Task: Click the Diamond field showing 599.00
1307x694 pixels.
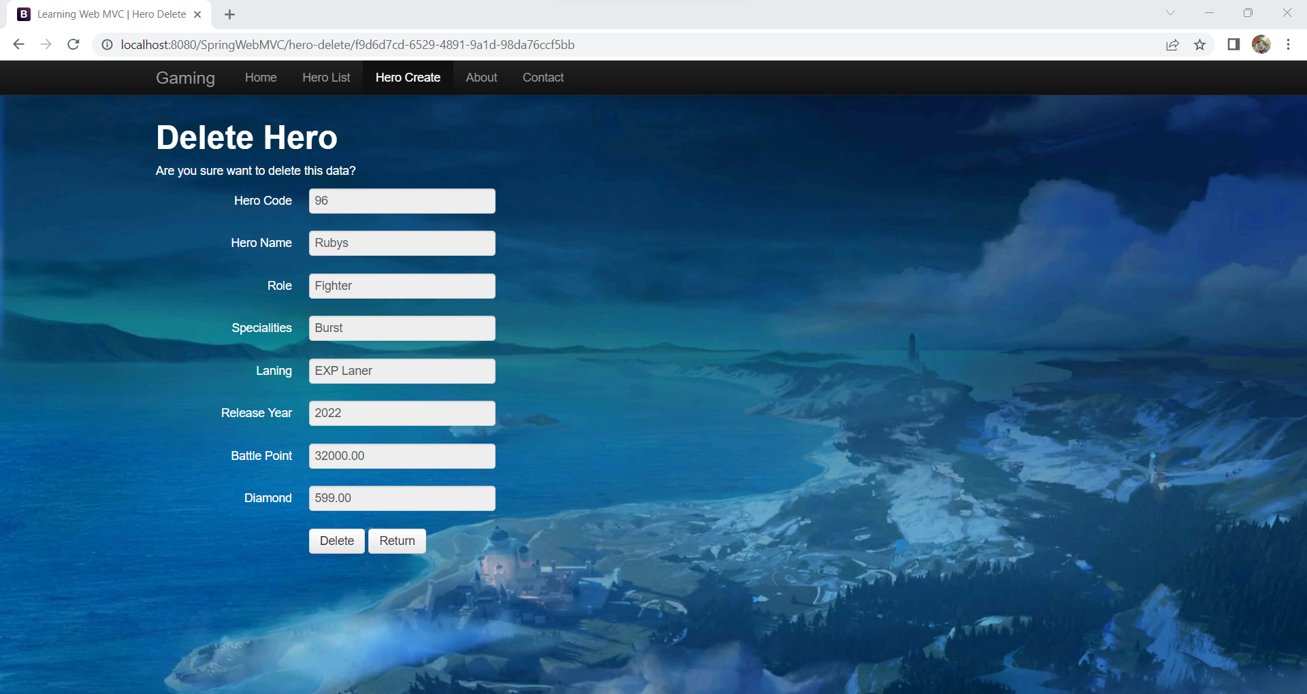Action: tap(402, 498)
